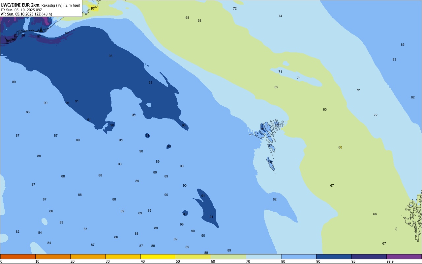Pick the yellow-green 50–60 legend swatch

(x=193, y=256)
